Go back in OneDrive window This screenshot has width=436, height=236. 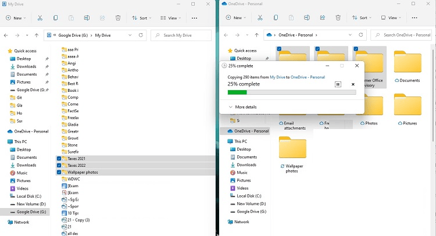tap(226, 35)
